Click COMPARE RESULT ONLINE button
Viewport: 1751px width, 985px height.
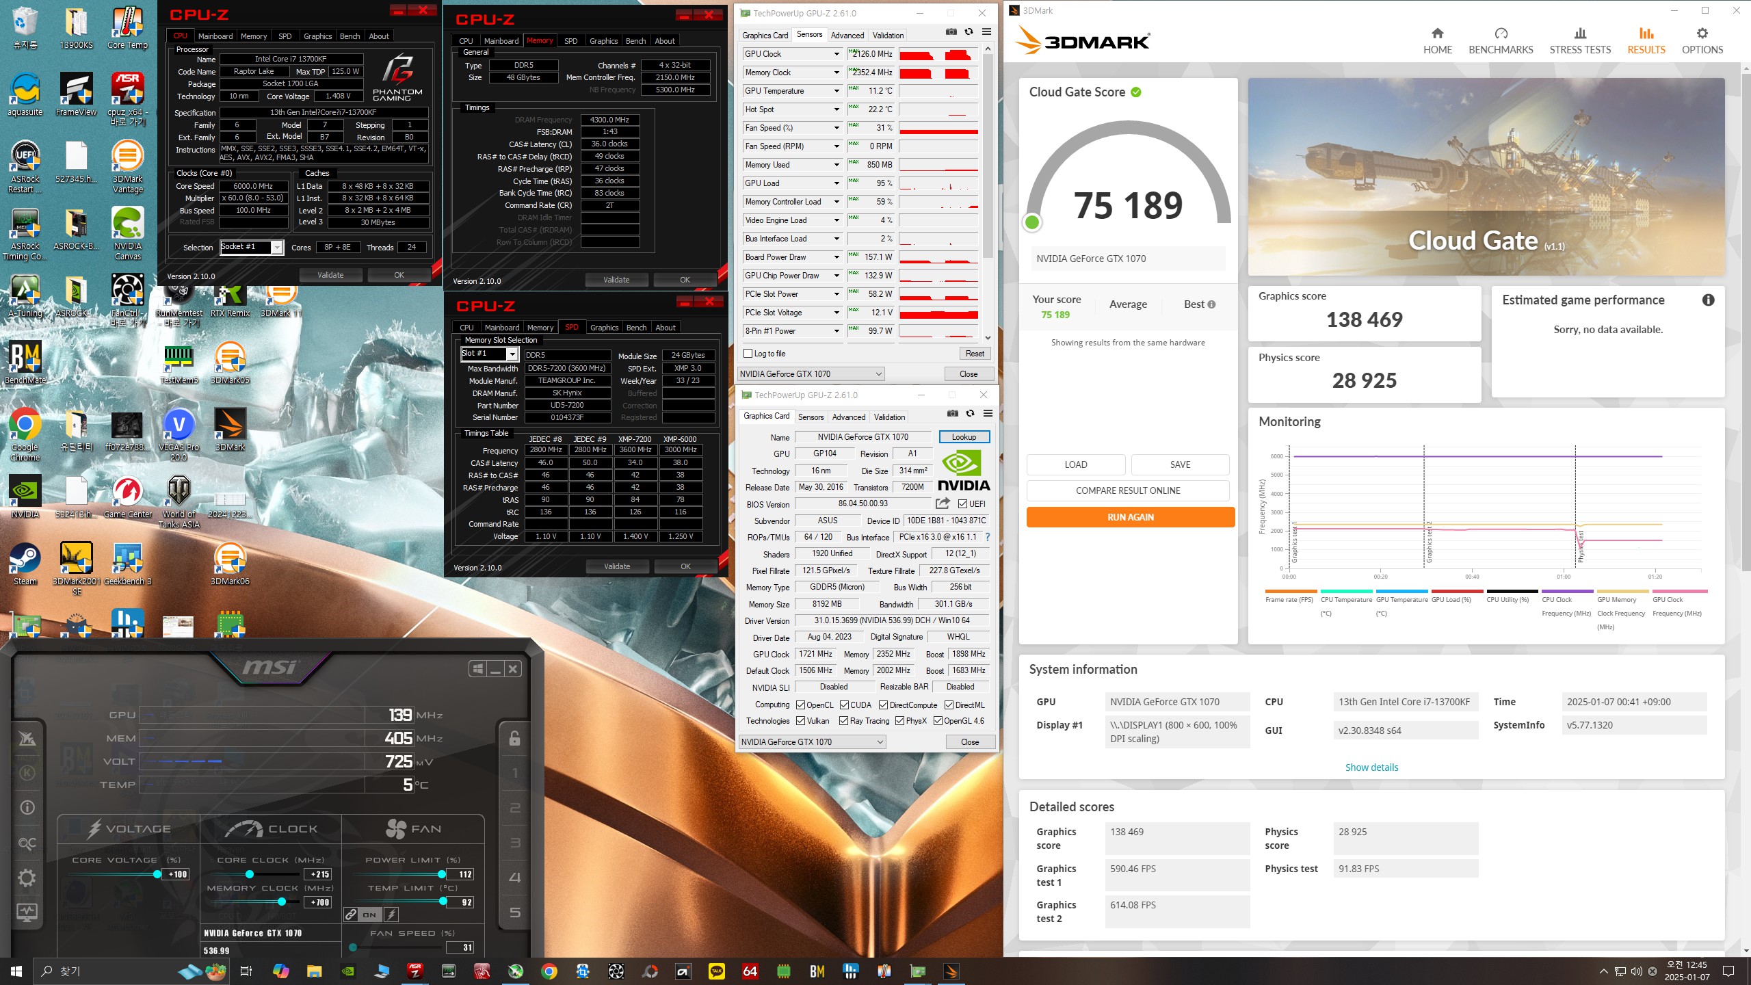(1128, 490)
